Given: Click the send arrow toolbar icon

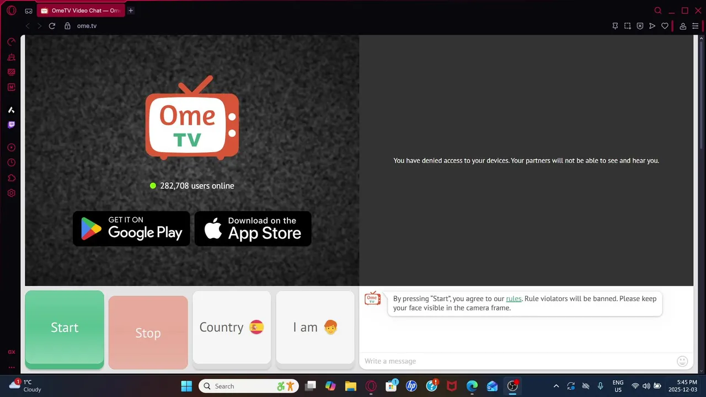Looking at the screenshot, I should click(x=652, y=26).
